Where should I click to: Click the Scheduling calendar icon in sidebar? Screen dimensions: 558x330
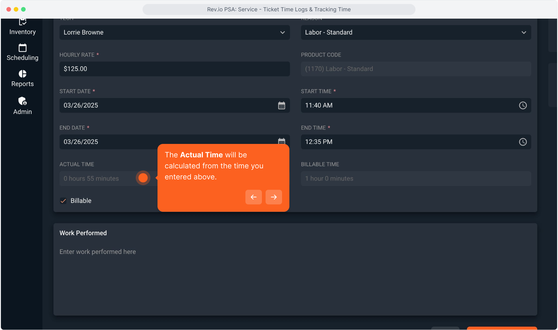[x=23, y=48]
